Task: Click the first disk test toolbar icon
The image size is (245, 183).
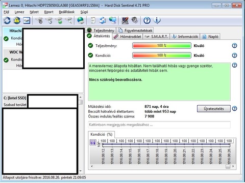Action: click(x=39, y=20)
